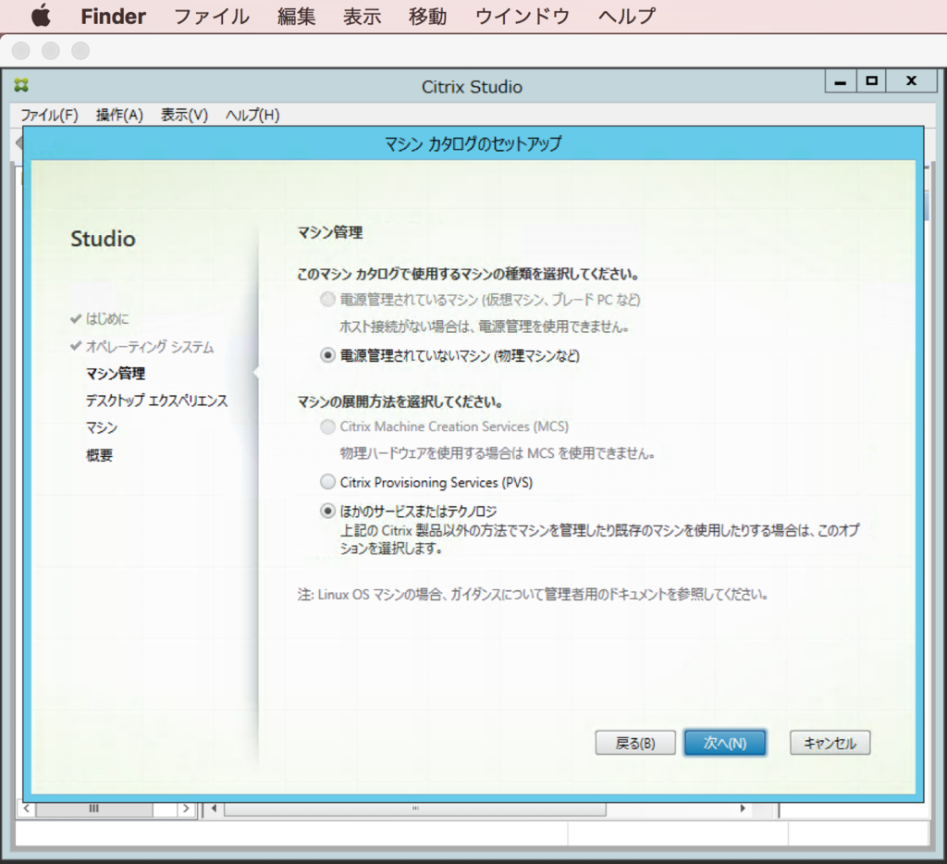Click the left scroll arrow of the left pane scrollbar
947x864 pixels.
tap(27, 808)
